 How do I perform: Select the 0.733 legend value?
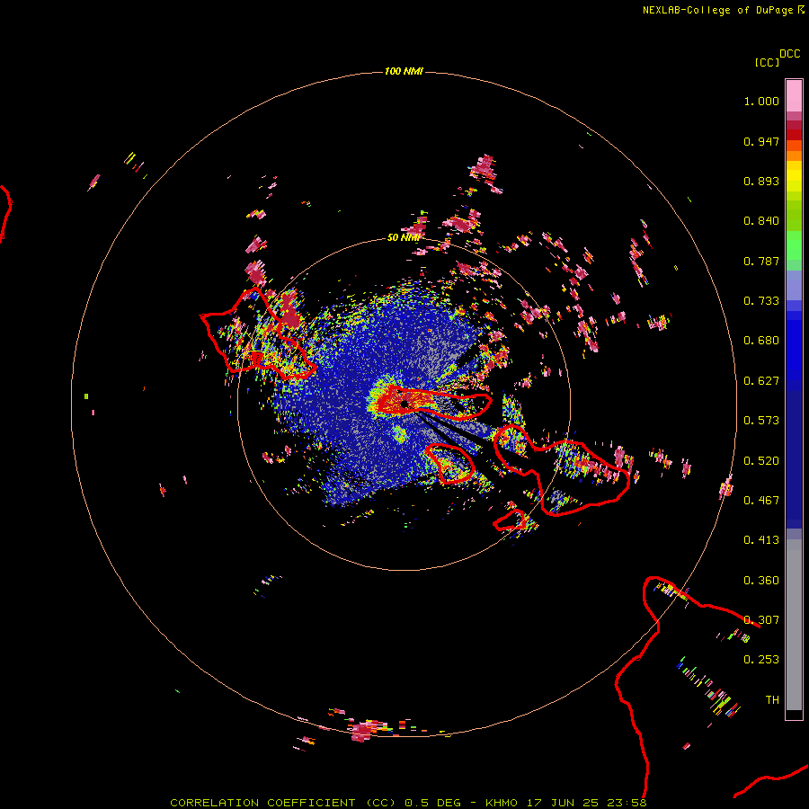point(761,301)
